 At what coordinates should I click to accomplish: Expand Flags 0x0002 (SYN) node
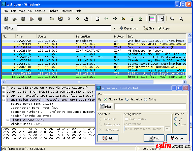point(8,120)
